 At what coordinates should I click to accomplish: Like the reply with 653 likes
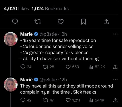point(72,67)
